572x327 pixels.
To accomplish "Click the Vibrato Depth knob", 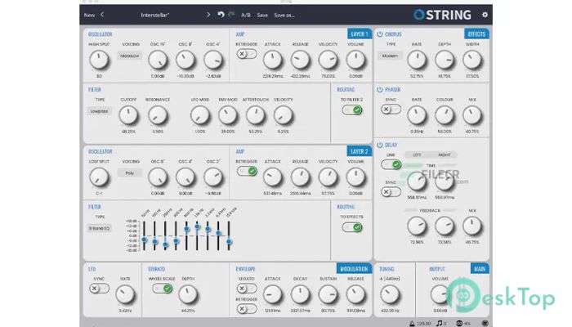I will [188, 294].
